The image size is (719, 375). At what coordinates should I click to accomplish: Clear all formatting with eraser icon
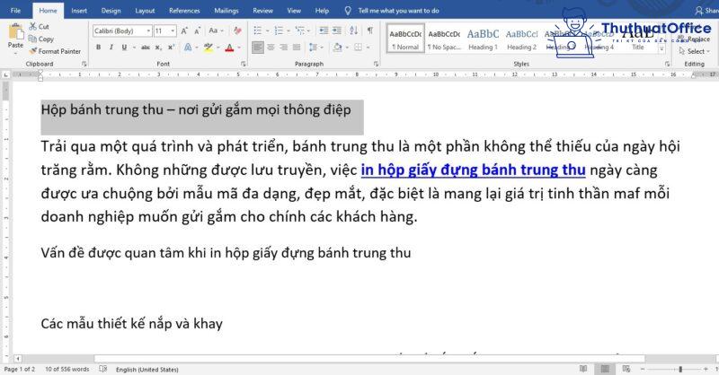pos(237,31)
